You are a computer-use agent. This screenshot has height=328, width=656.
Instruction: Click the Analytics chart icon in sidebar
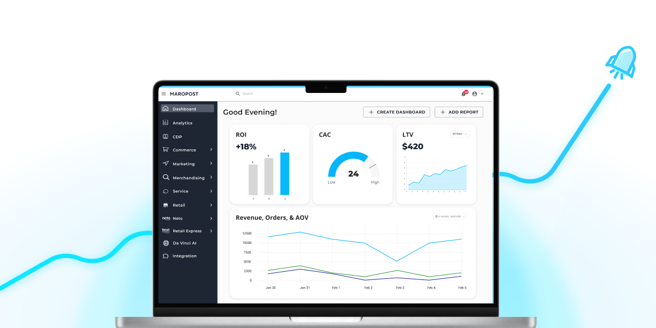coord(166,123)
